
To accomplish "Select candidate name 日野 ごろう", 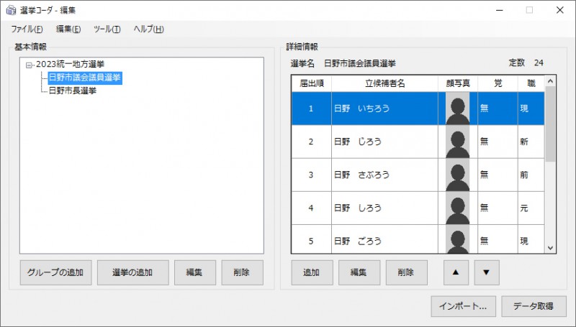I will point(357,241).
